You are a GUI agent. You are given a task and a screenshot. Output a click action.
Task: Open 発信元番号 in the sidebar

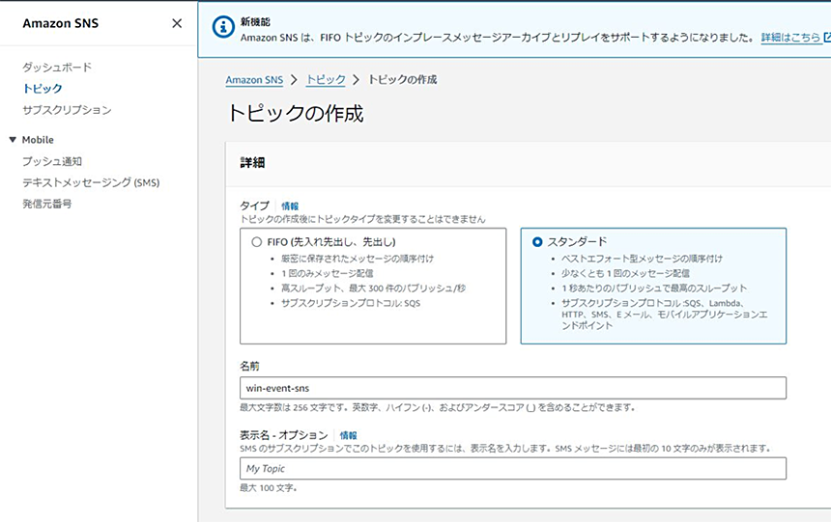(x=47, y=204)
